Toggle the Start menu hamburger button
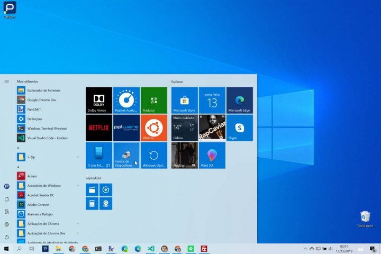The height and width of the screenshot is (254, 381). [x=6, y=81]
